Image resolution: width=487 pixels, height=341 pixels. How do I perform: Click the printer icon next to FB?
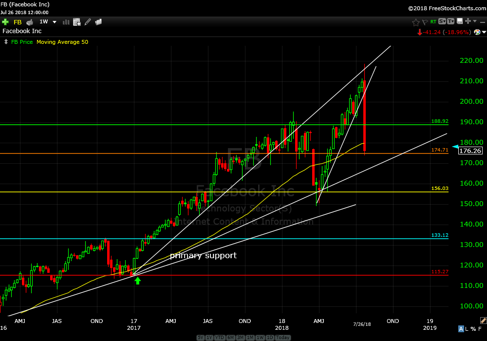tap(30, 22)
